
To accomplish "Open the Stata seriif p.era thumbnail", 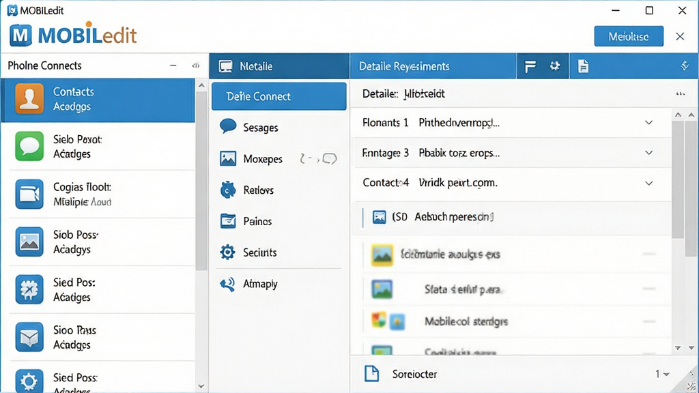I will point(382,289).
